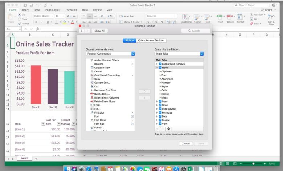
Task: Click the Show All button
Action: (x=100, y=31)
